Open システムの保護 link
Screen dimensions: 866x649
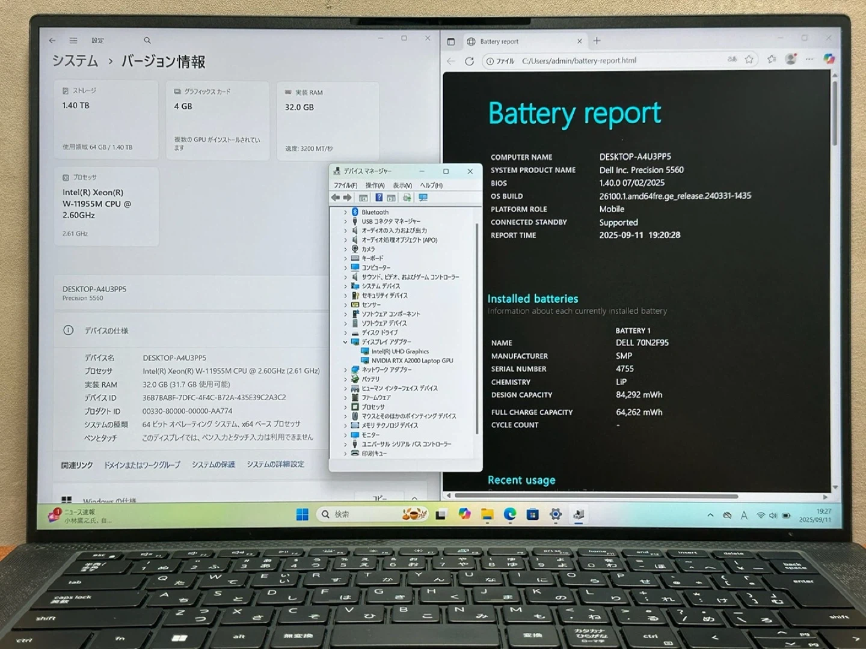213,465
